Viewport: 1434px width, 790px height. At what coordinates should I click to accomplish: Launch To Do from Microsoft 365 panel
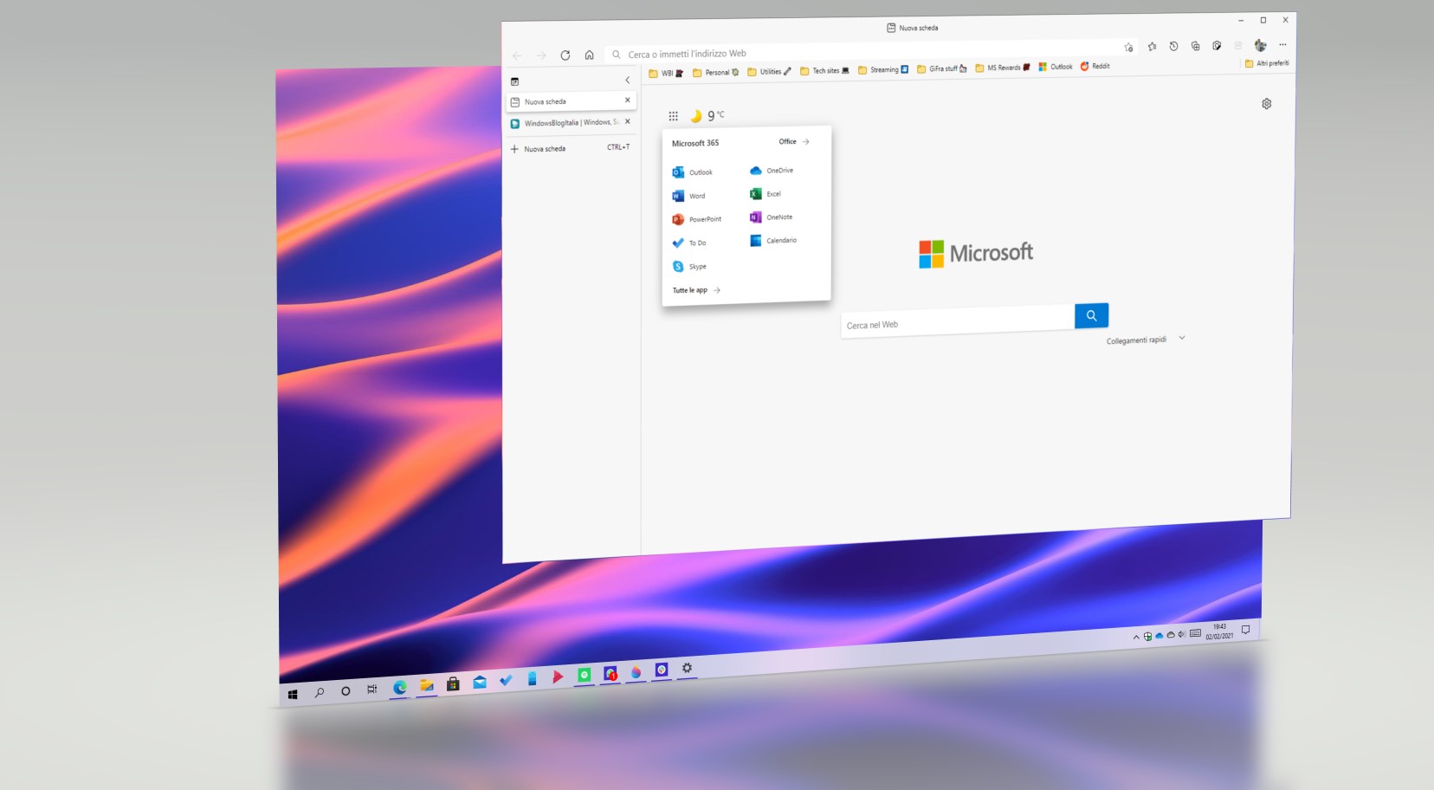pos(689,243)
